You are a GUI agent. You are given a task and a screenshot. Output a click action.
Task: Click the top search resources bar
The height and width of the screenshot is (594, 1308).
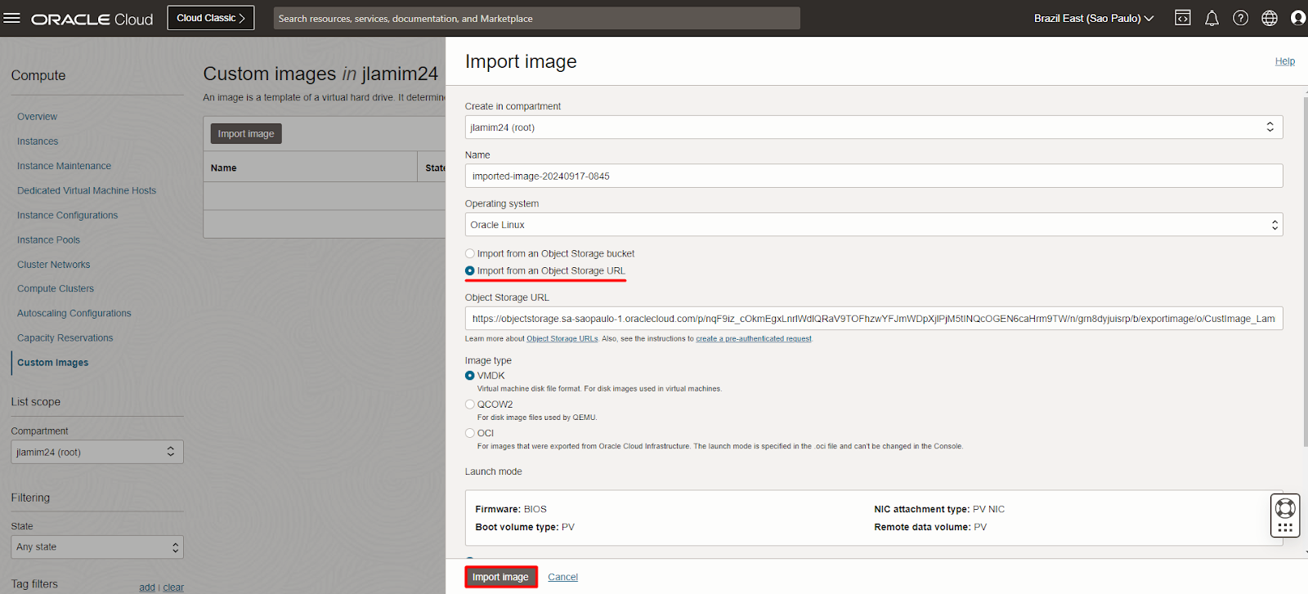536,18
